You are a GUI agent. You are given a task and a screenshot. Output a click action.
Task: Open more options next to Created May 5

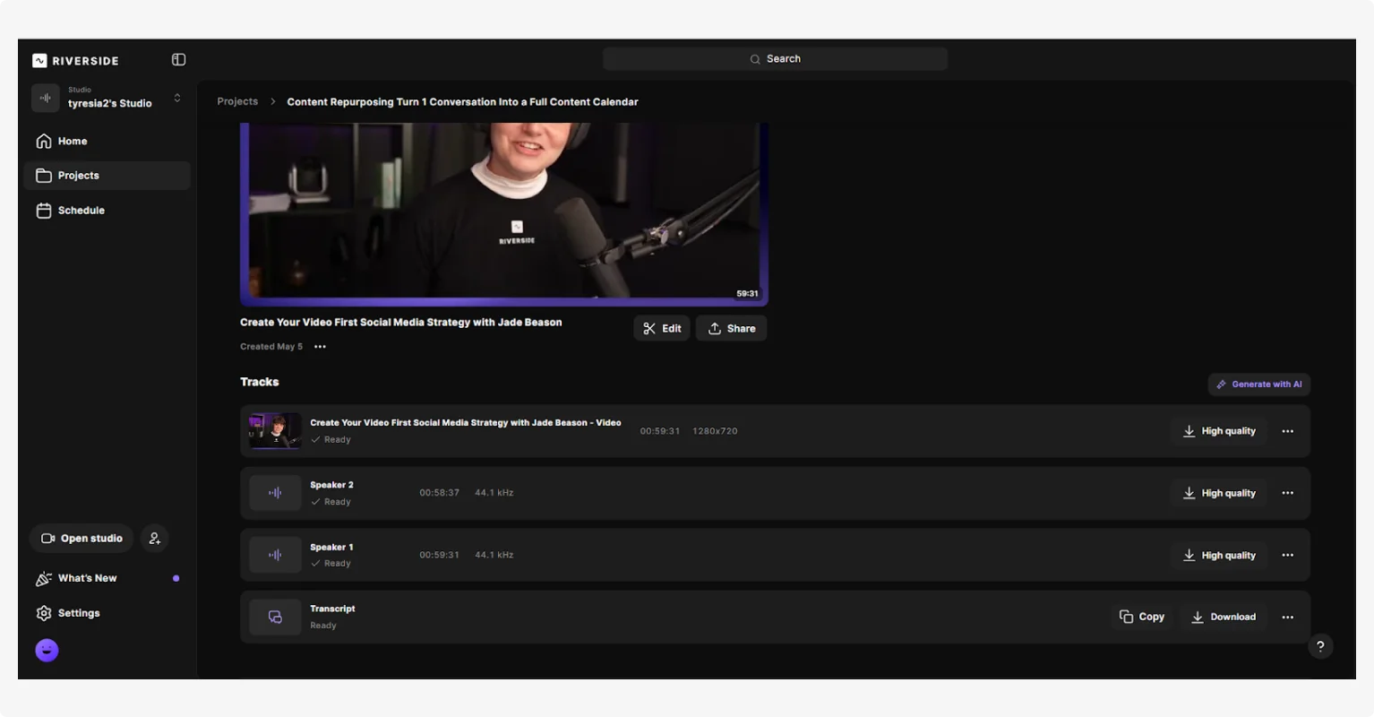pos(320,347)
